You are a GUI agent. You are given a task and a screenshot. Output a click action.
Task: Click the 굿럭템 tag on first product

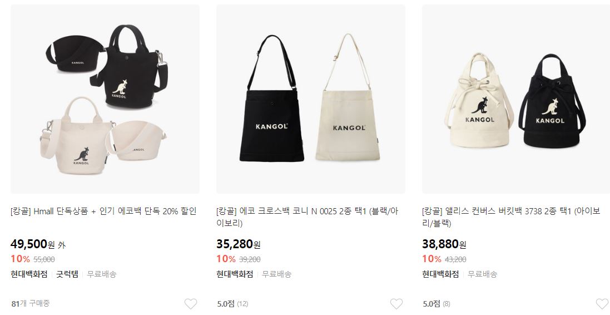67,274
